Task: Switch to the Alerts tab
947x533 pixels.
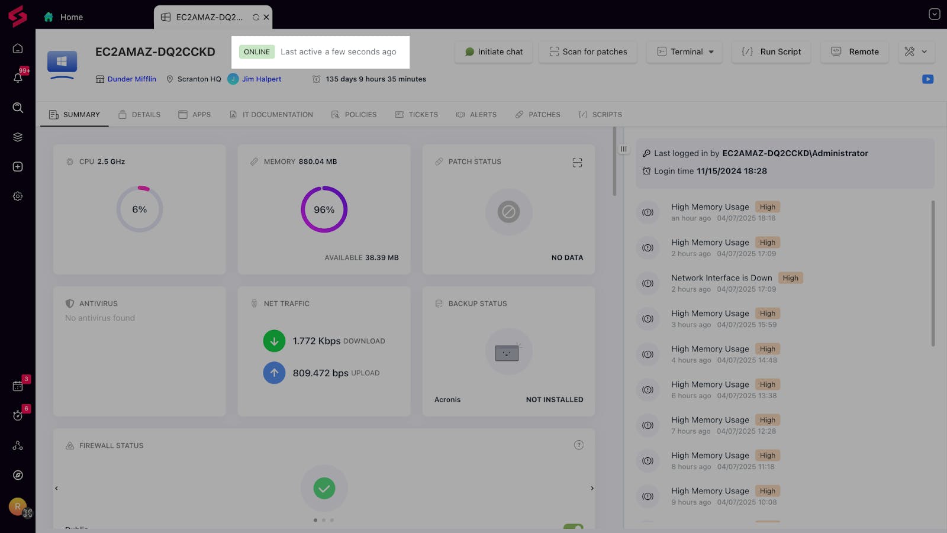Action: (476, 115)
